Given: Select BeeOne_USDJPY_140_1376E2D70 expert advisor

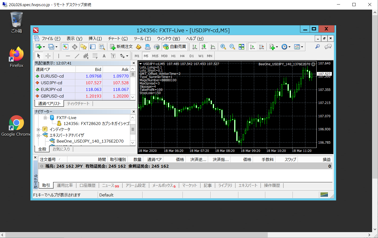Looking at the screenshot, I should 90,141.
